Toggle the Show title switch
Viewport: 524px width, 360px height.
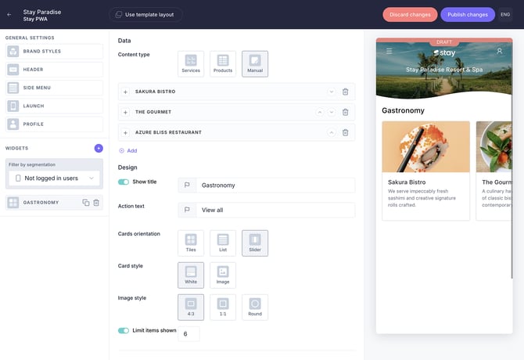(124, 182)
